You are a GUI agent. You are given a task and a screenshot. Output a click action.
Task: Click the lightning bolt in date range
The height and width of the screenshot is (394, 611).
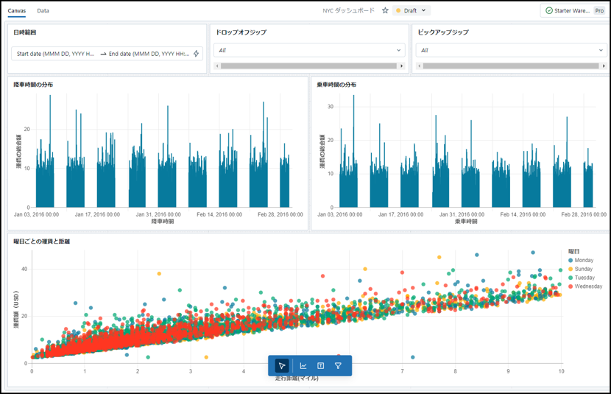coord(196,54)
